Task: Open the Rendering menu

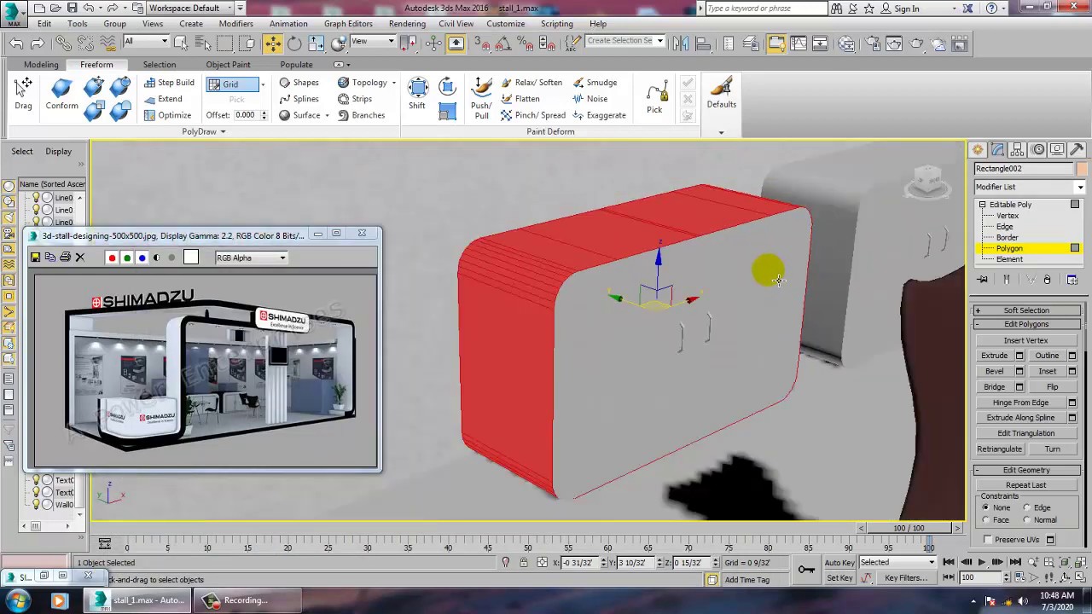Action: [x=407, y=24]
